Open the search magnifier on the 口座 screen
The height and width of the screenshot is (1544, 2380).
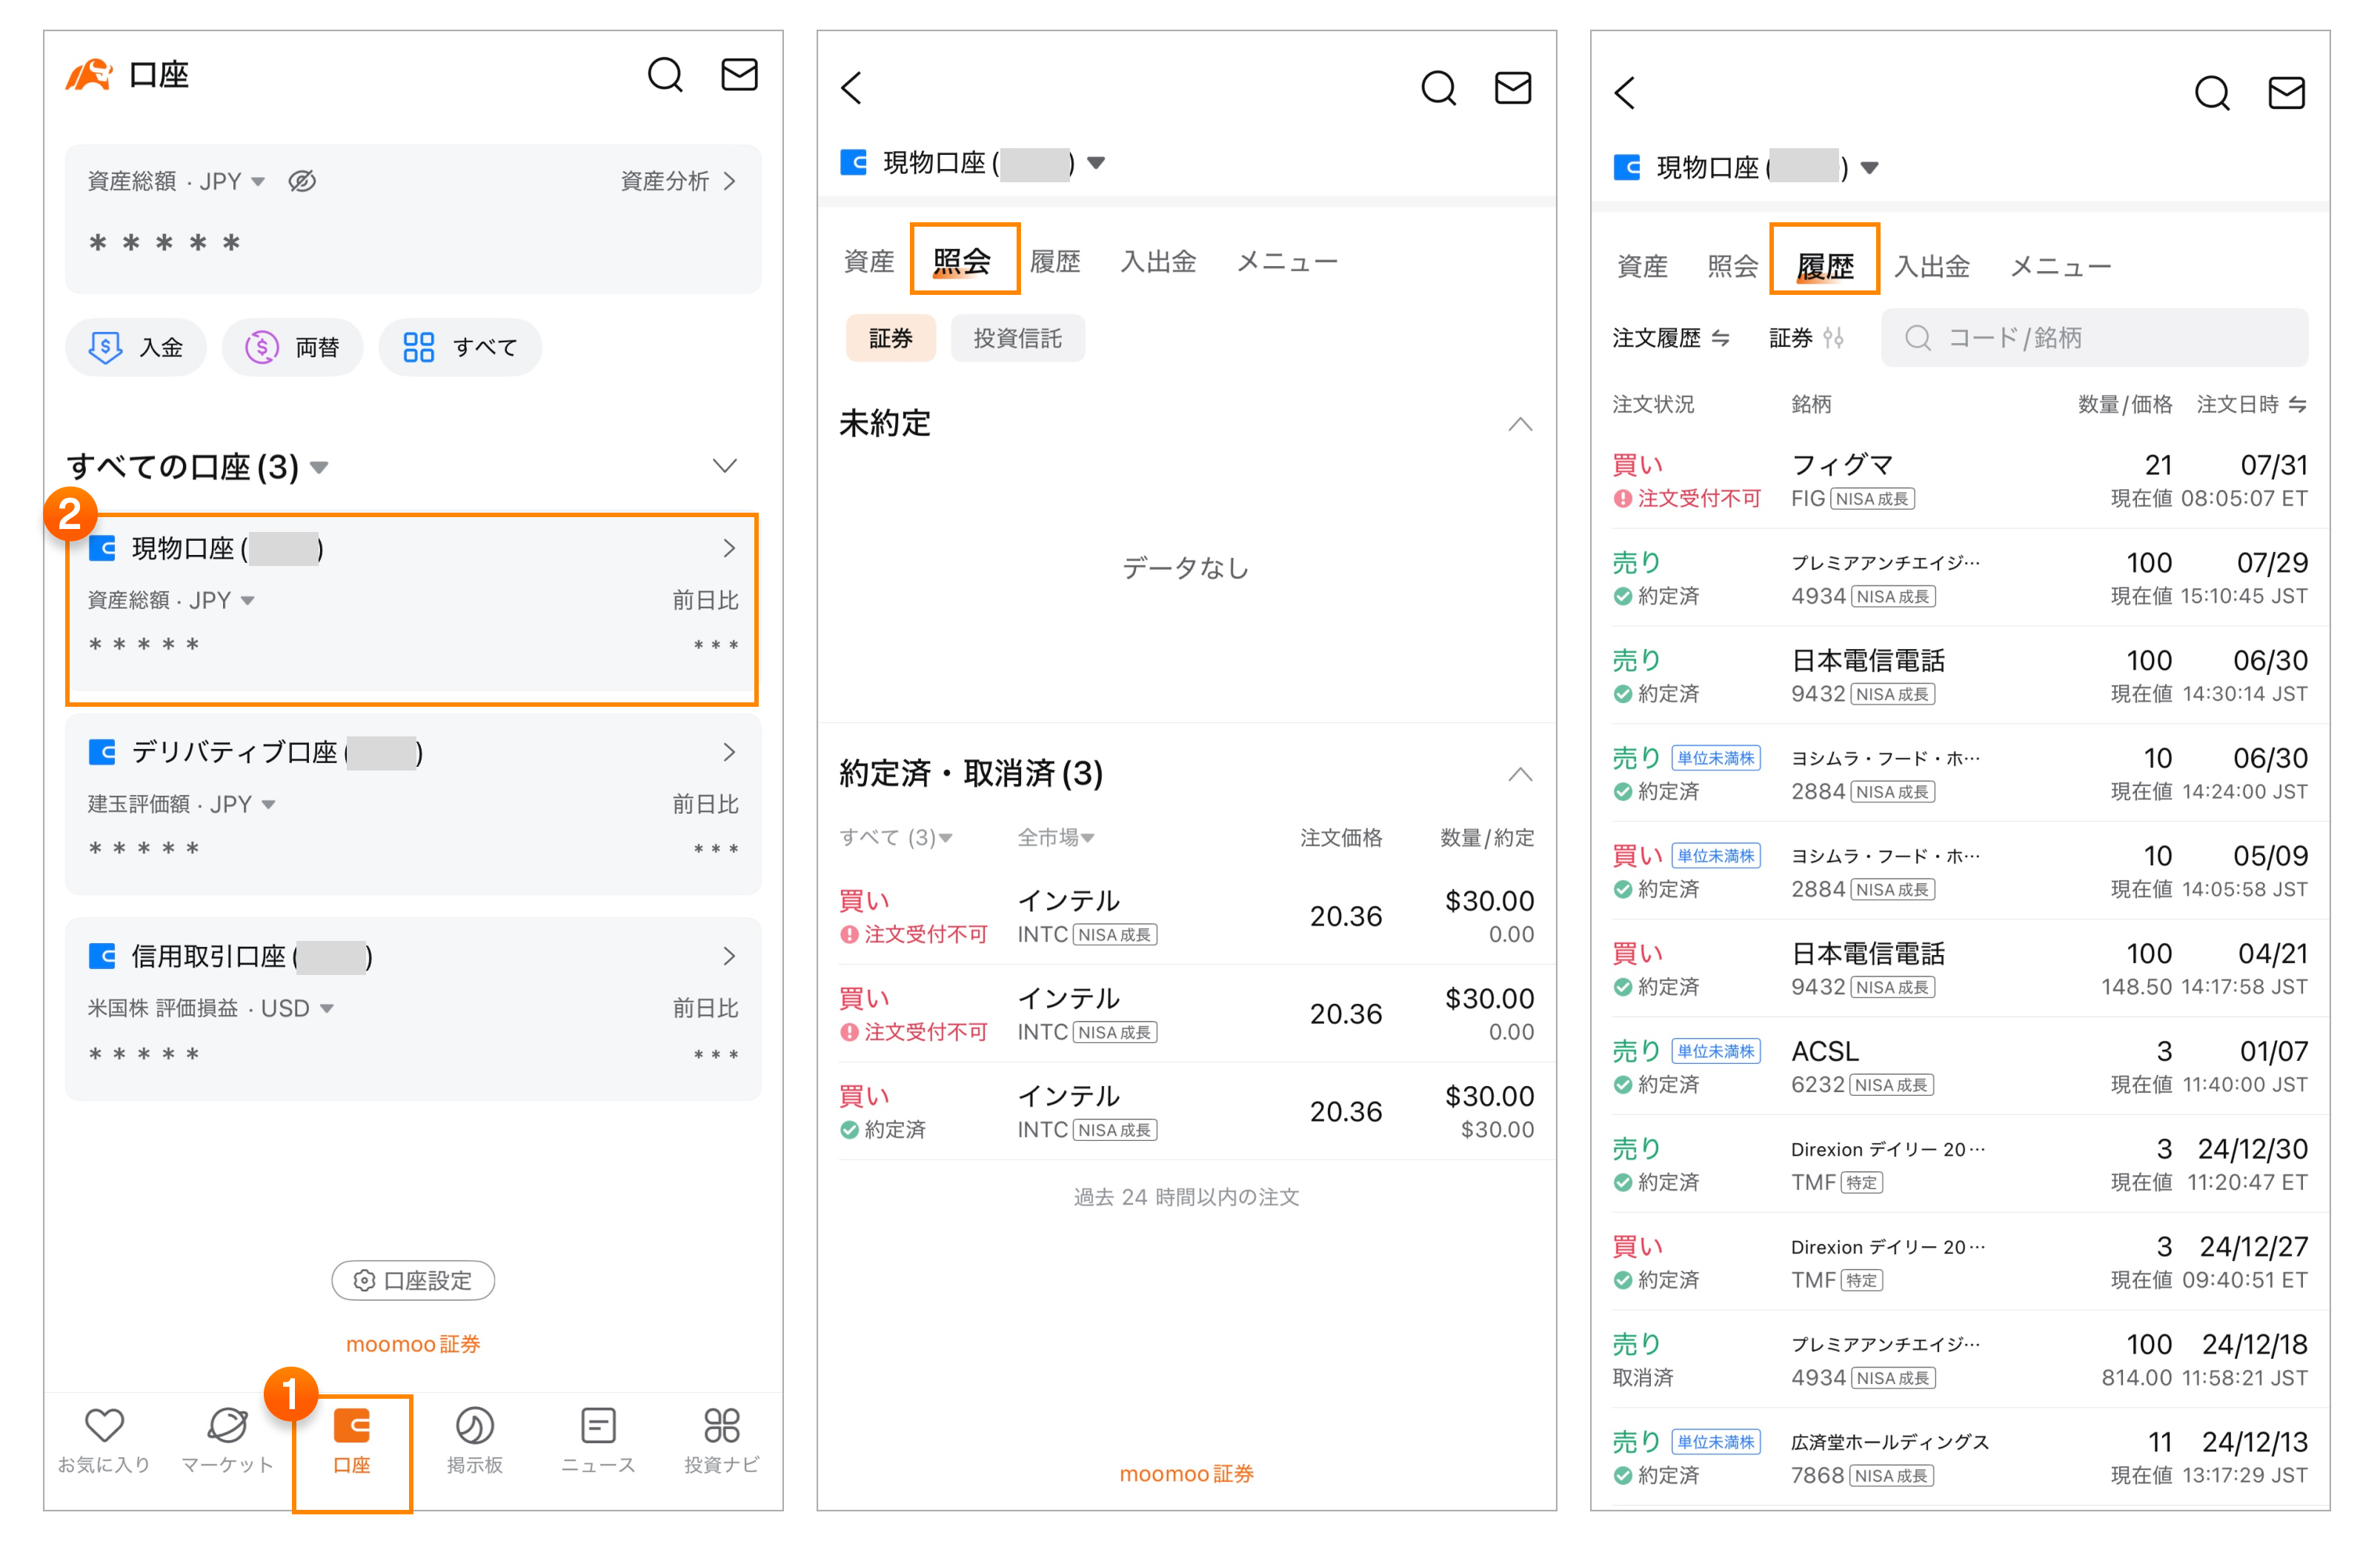coord(666,74)
